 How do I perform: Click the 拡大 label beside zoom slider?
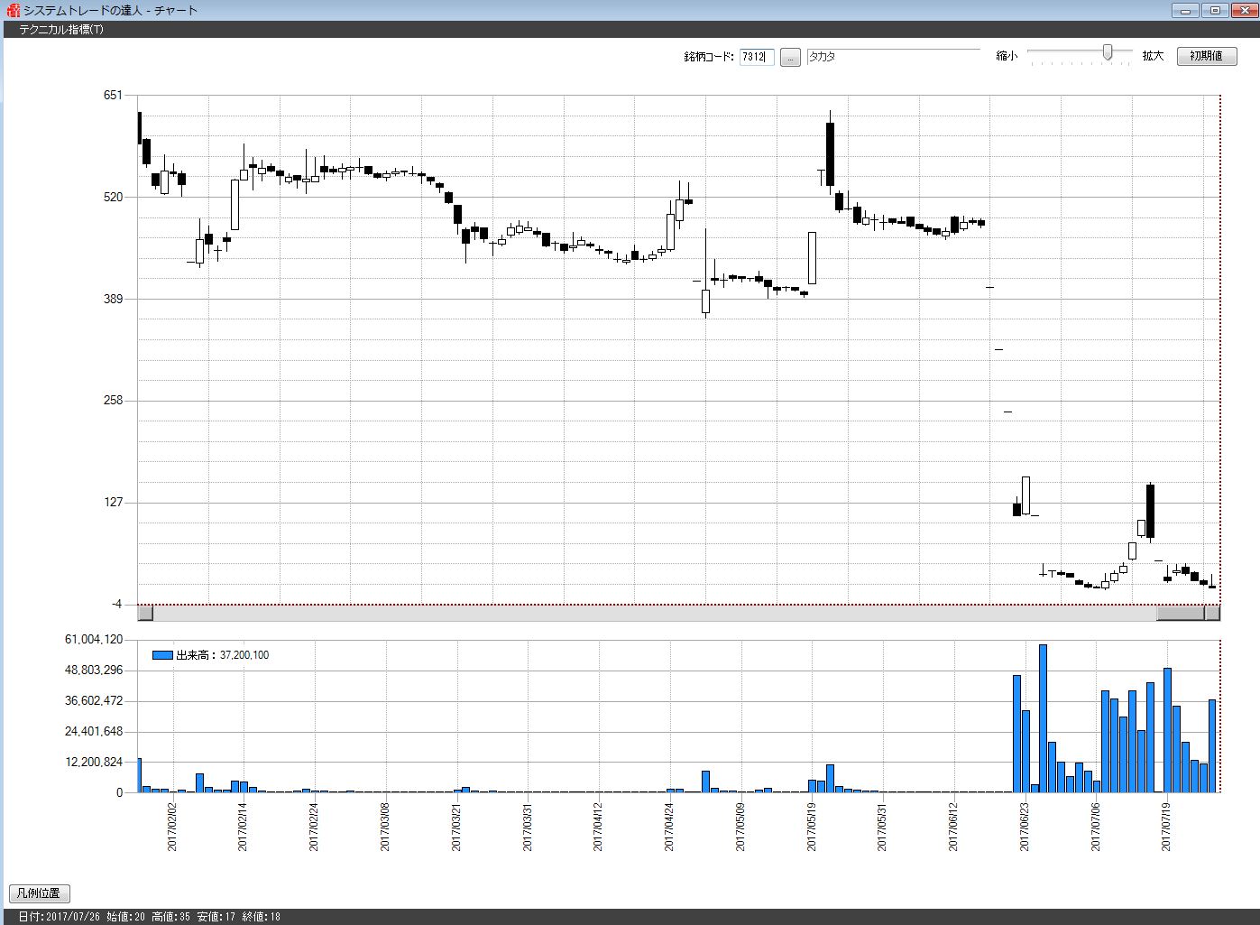[1153, 56]
